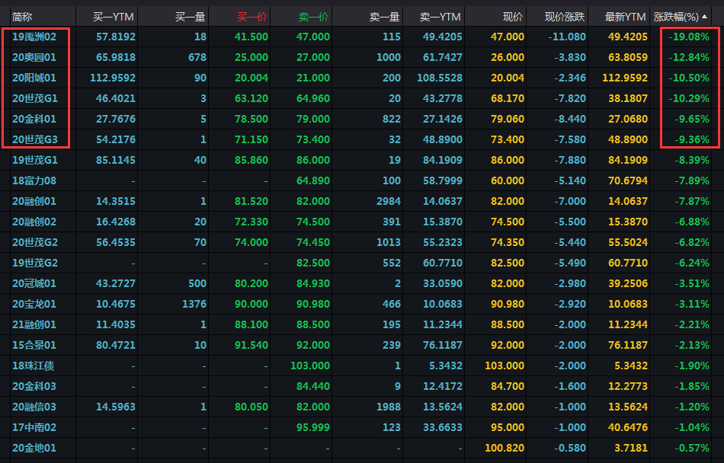Click the -0.57% value for 20金地01
Viewport: 724px width, 463px height.
692,448
